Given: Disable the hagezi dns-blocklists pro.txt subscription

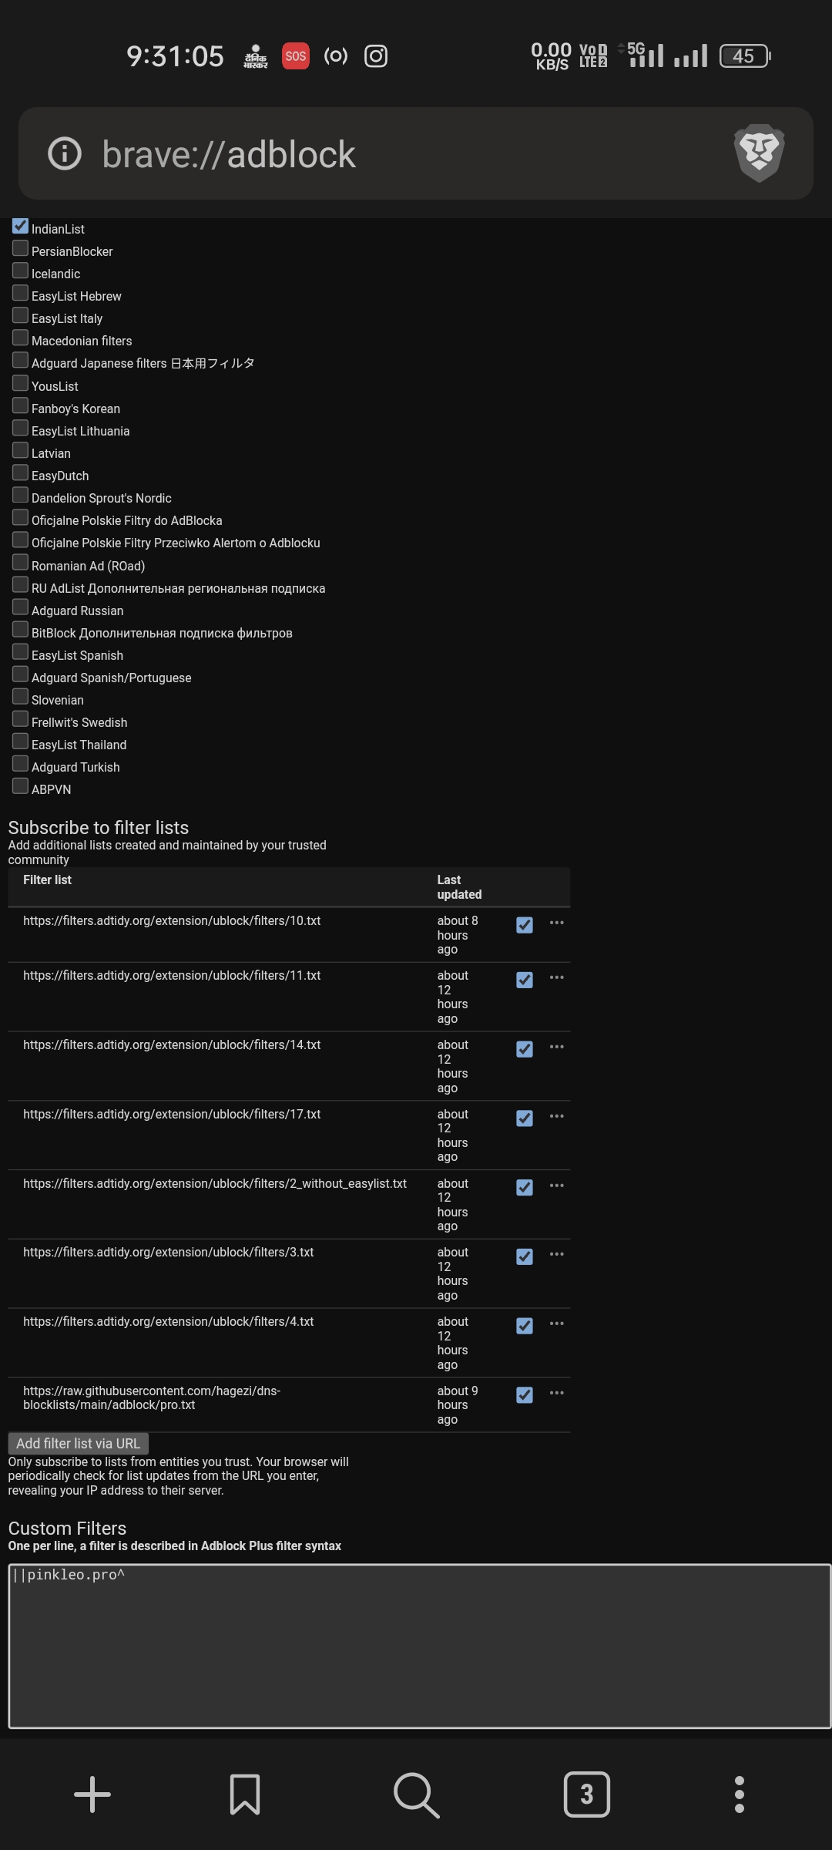Looking at the screenshot, I should [x=525, y=1395].
